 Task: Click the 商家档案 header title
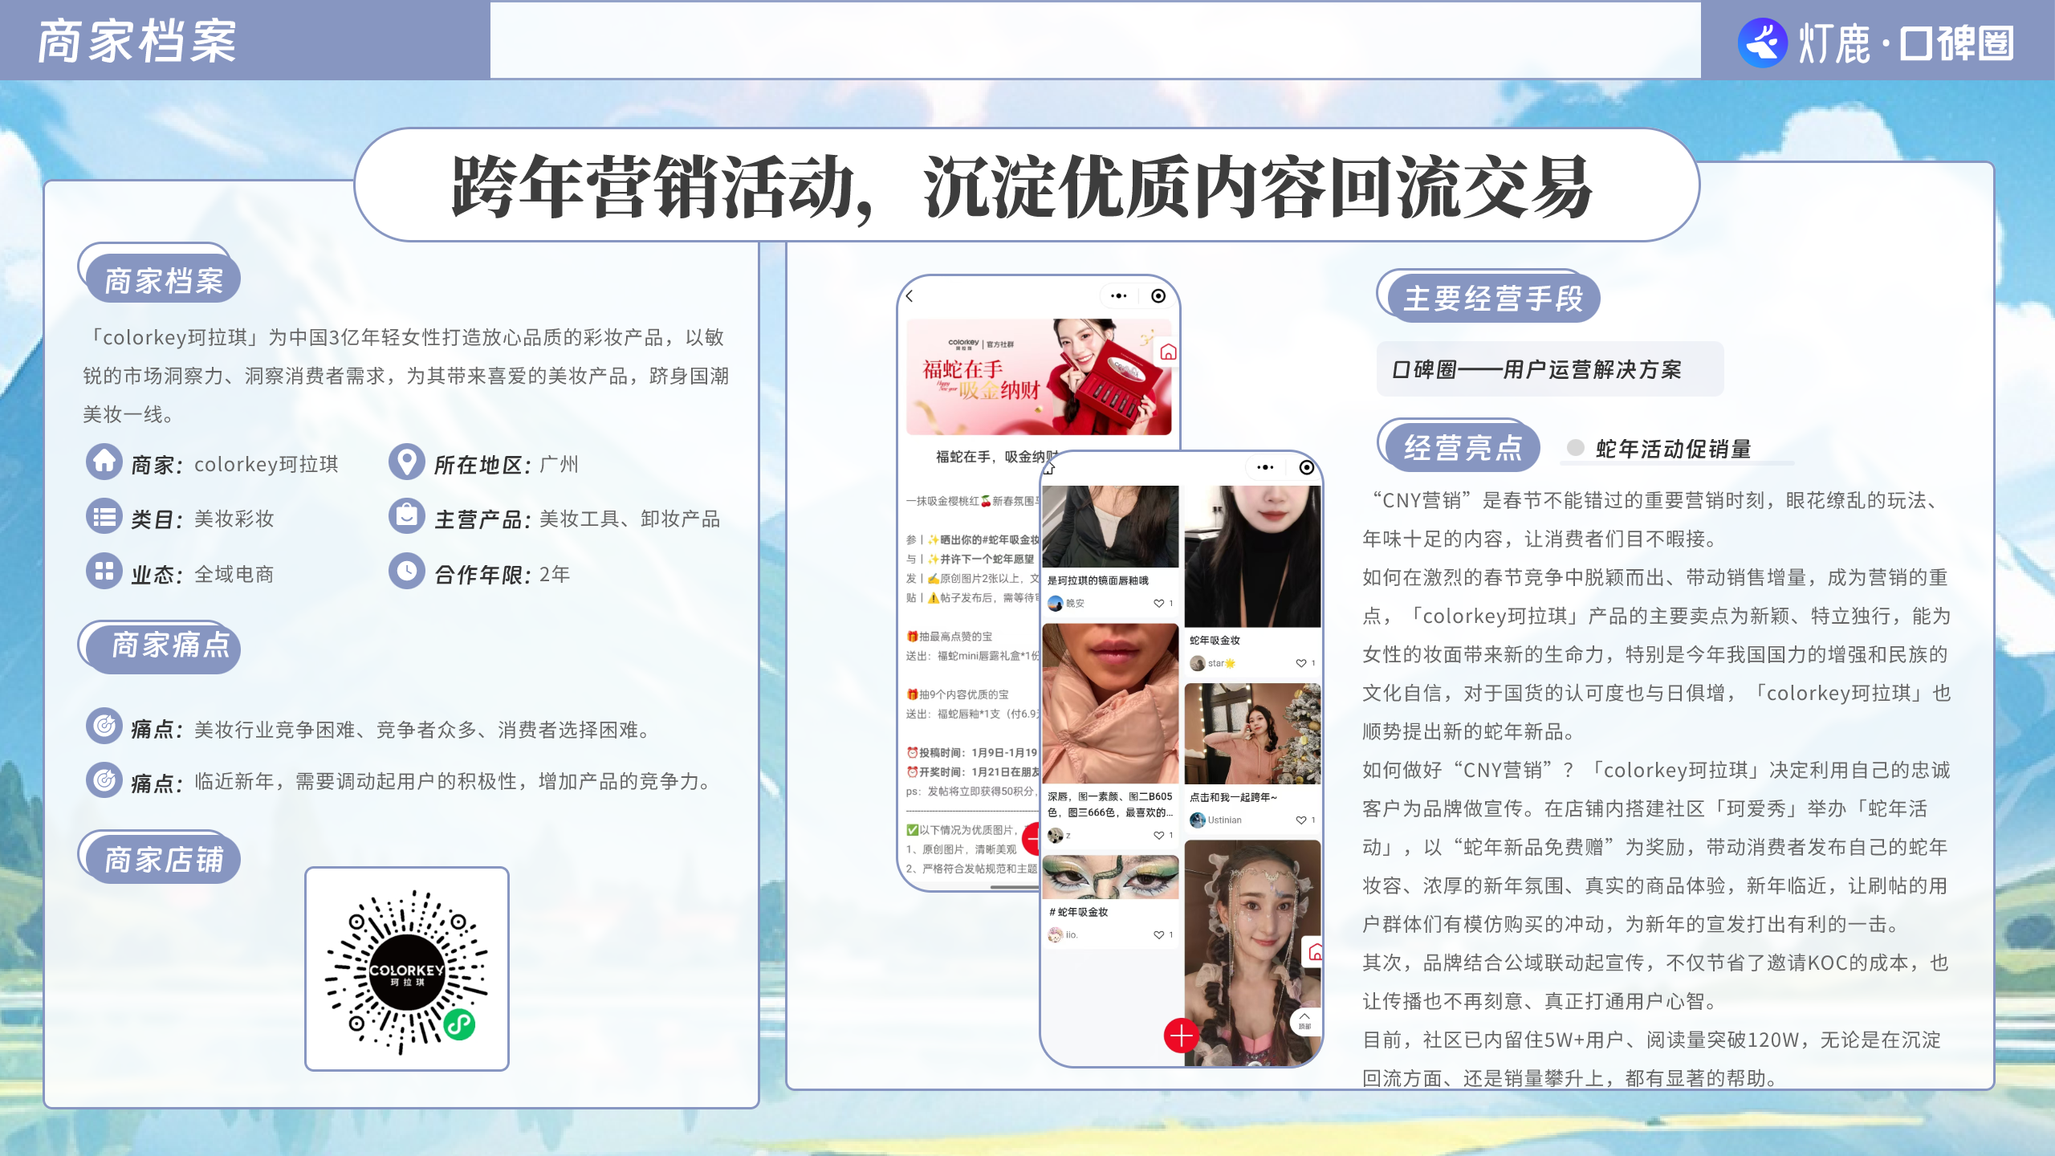point(137,42)
